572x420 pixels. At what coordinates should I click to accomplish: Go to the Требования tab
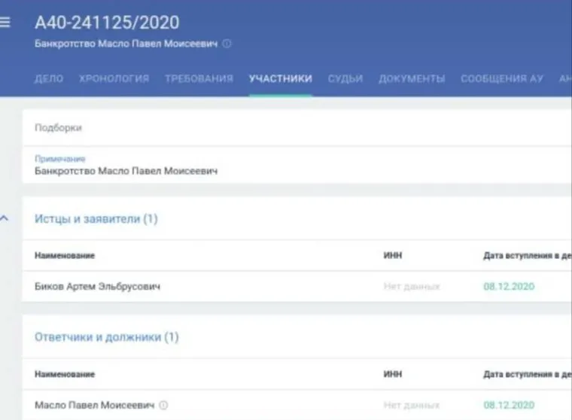pyautogui.click(x=199, y=78)
